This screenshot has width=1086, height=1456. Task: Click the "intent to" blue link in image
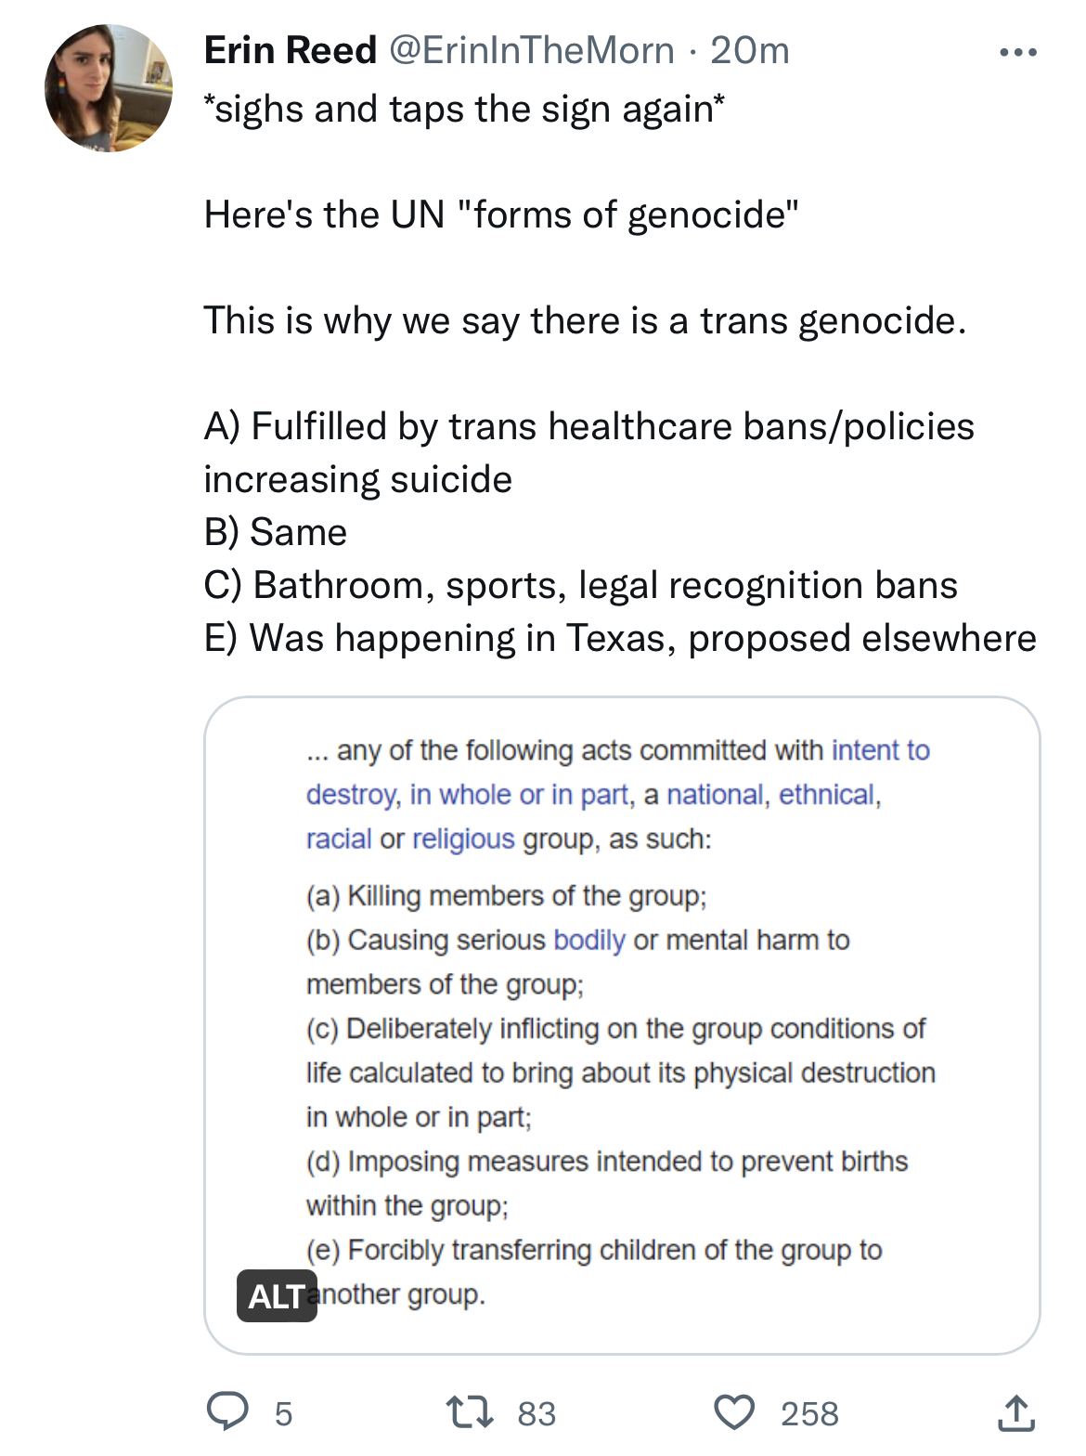[880, 750]
